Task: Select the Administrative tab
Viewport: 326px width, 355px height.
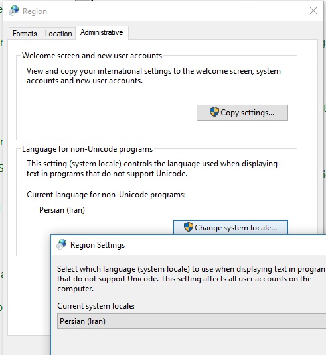Action: tap(102, 32)
